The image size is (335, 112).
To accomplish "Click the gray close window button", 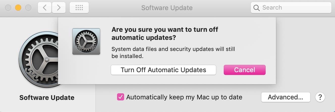I will point(8,8).
